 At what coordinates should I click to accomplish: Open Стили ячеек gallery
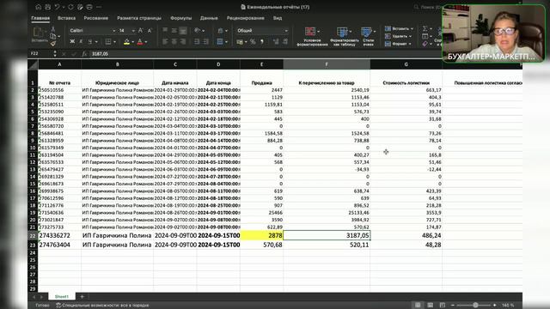coord(368,36)
